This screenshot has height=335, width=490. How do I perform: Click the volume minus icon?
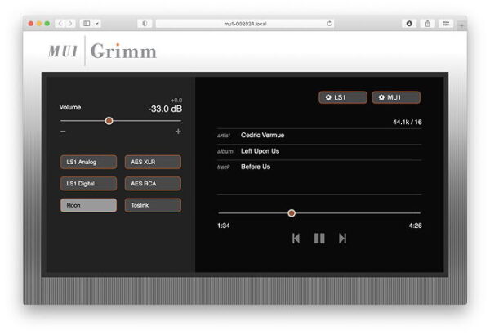pyautogui.click(x=63, y=132)
